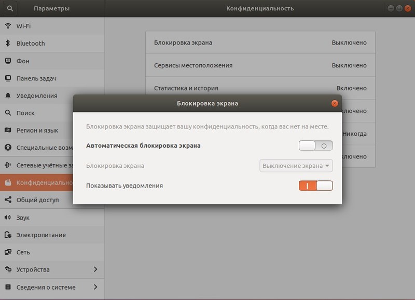Viewport: 415px width, 300px height.
Task: Open Звук settings via speaker icon
Action: [x=7, y=217]
